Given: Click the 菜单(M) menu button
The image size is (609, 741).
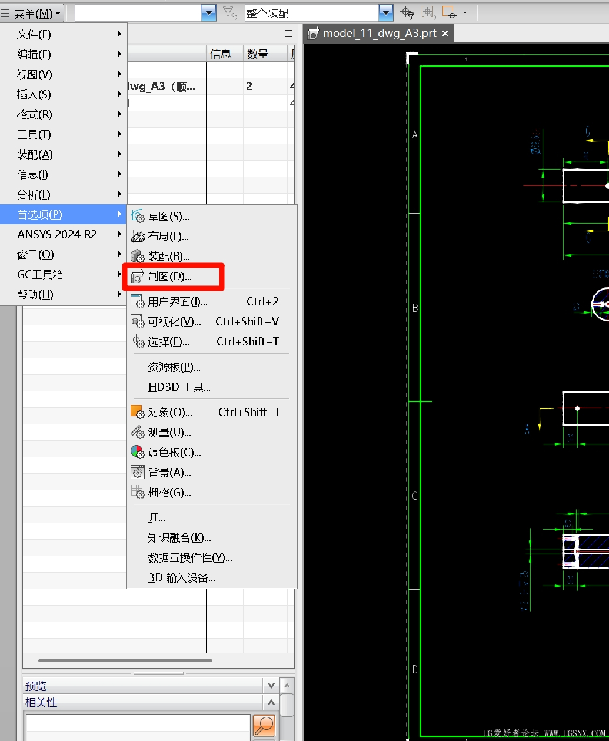Looking at the screenshot, I should [x=33, y=13].
